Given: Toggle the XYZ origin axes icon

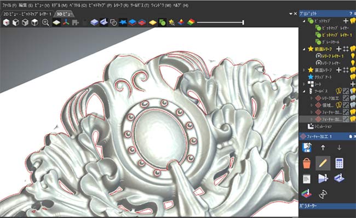Looking at the screenshot, I should tap(66, 22).
